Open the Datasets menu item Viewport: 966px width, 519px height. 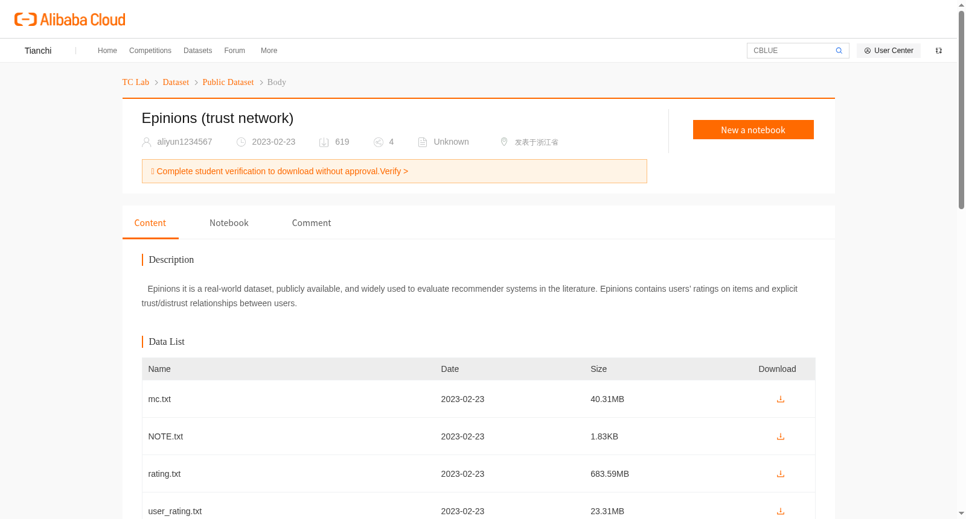click(x=198, y=51)
